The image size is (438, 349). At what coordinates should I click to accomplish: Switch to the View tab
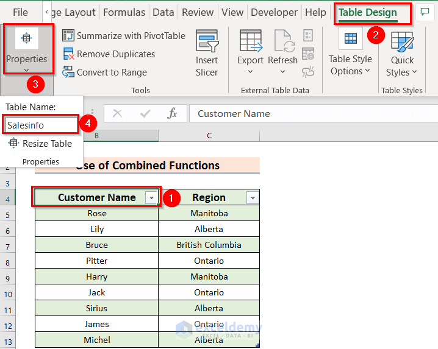[x=232, y=12]
